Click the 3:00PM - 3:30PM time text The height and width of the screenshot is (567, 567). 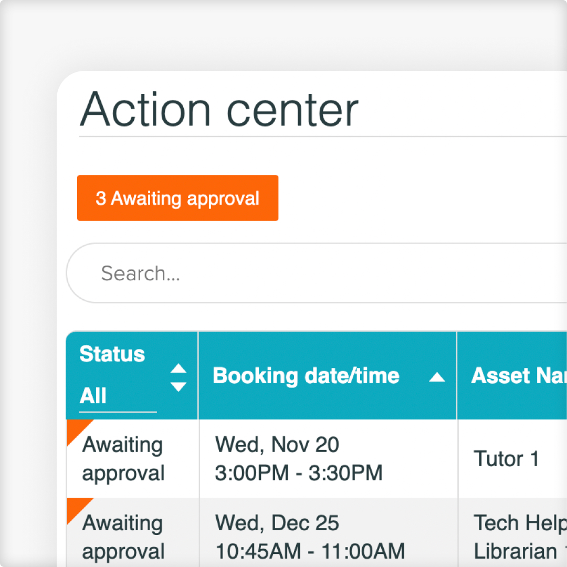(x=298, y=473)
